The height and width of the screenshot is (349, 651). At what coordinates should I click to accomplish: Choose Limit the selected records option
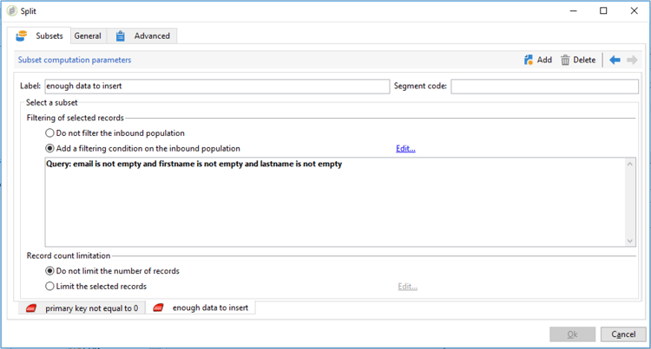coord(49,286)
